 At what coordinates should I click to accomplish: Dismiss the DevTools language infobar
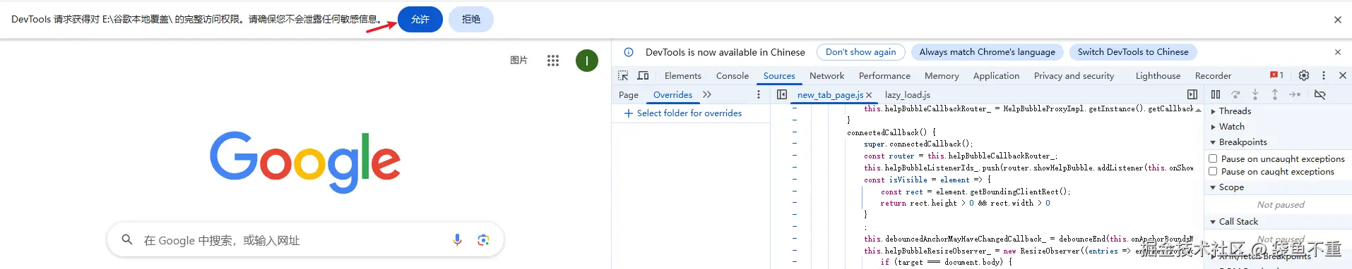1338,52
